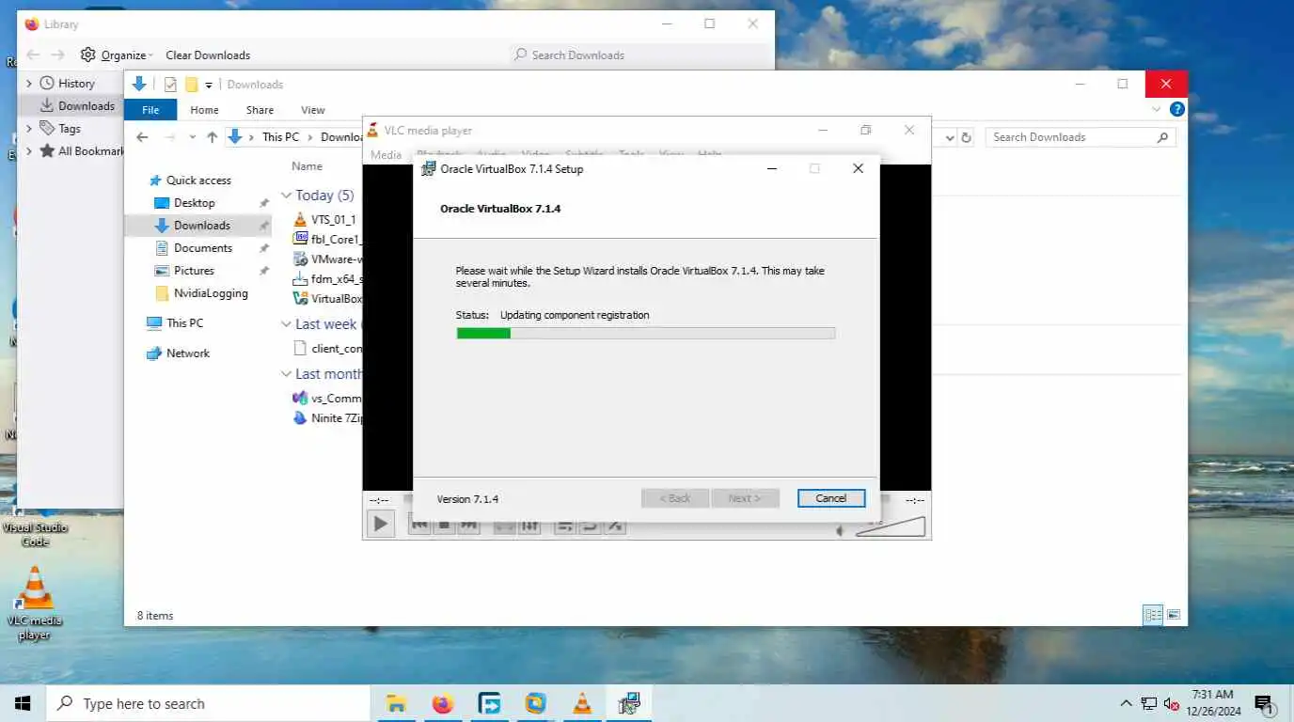Image resolution: width=1294 pixels, height=722 pixels.
Task: Expand History in Firefox Library sidebar
Action: click(x=29, y=84)
